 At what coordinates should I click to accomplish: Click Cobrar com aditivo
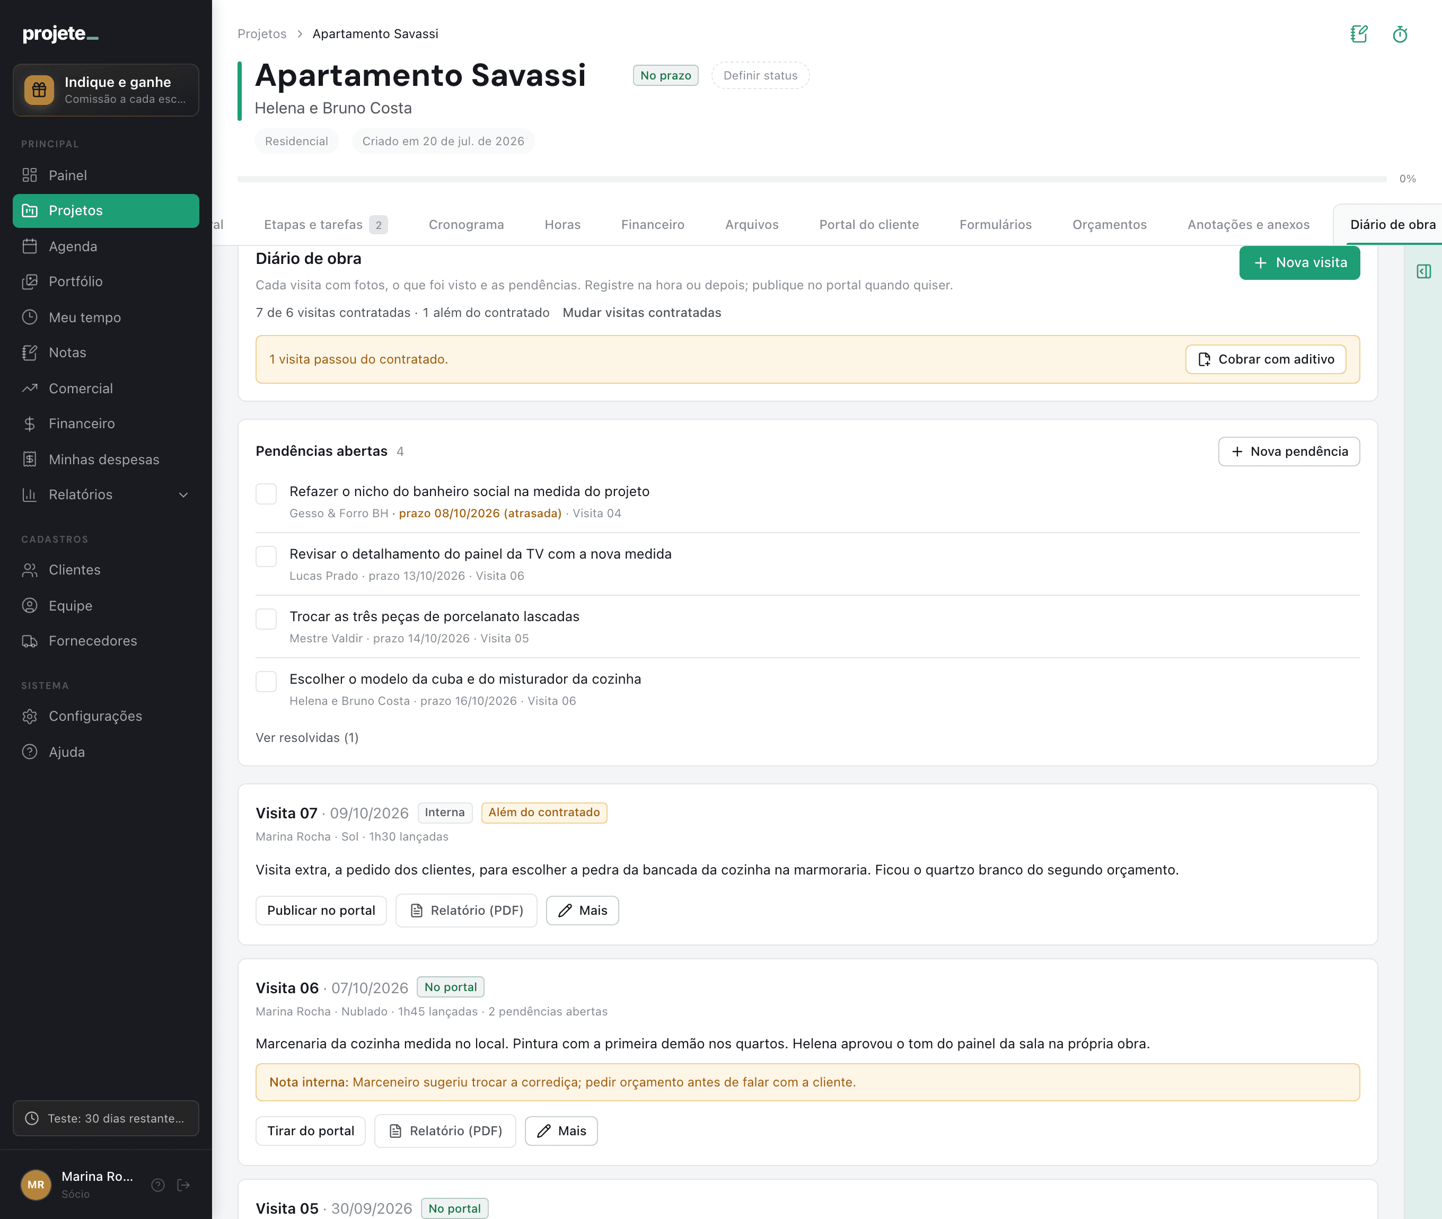tap(1265, 359)
